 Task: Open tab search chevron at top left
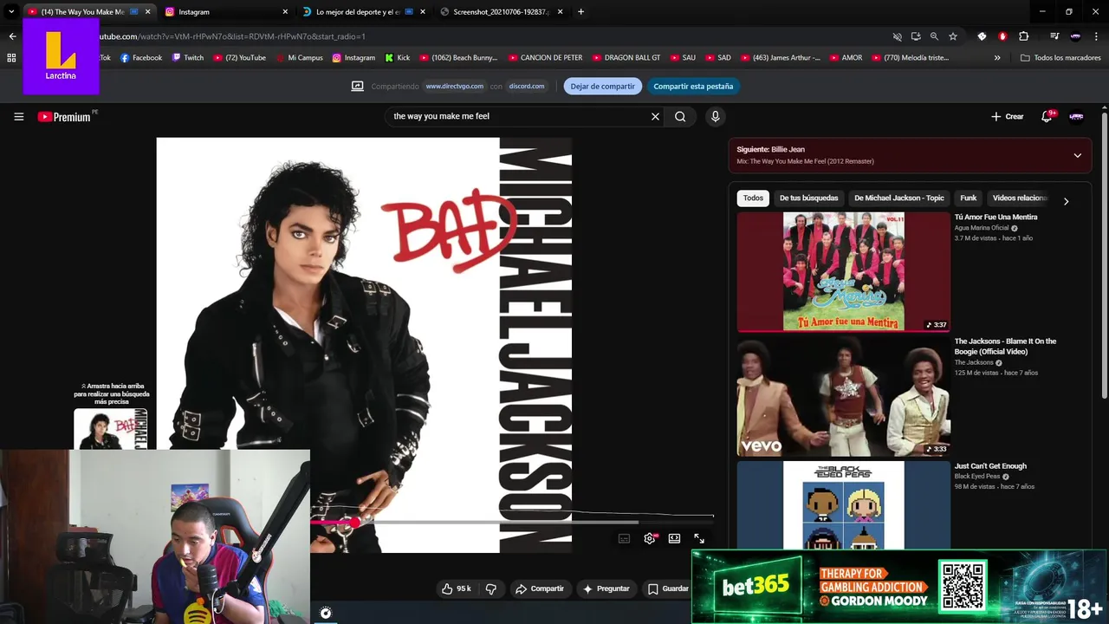tap(11, 11)
